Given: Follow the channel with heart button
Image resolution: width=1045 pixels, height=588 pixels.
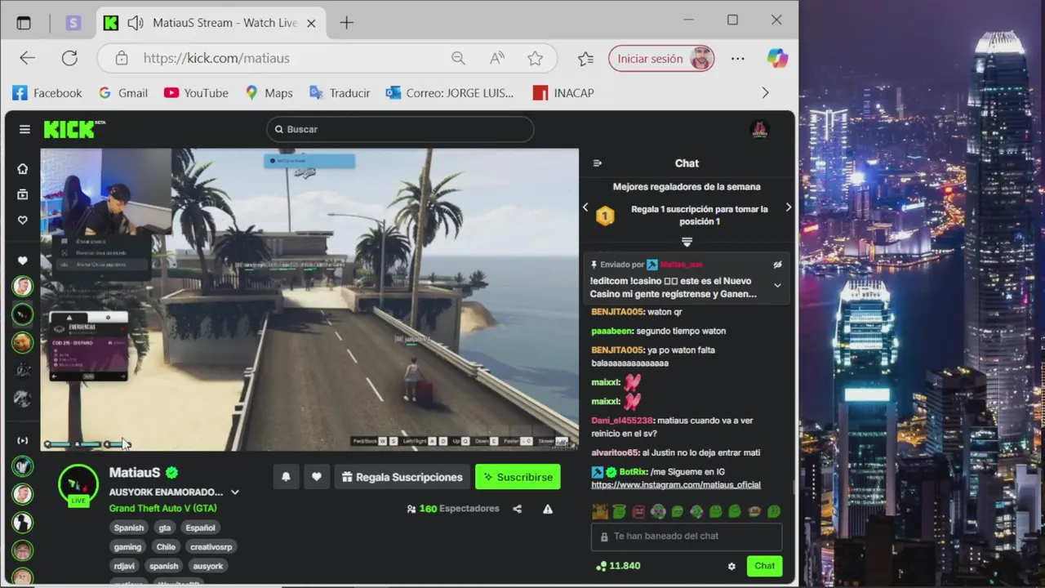Looking at the screenshot, I should 317,477.
